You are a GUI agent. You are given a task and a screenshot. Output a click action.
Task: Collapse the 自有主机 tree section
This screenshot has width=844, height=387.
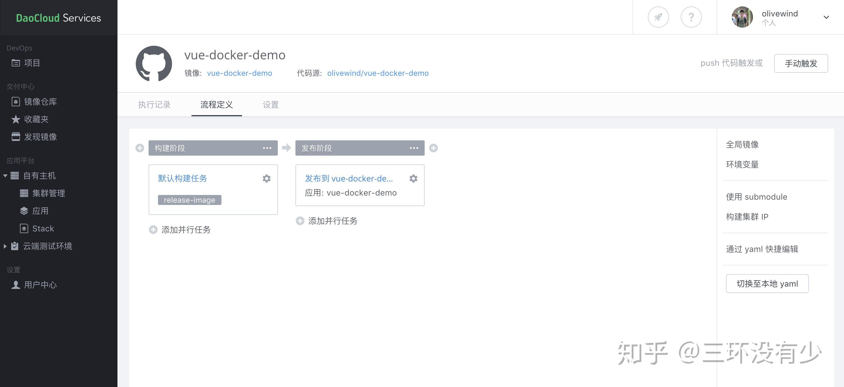(x=5, y=176)
